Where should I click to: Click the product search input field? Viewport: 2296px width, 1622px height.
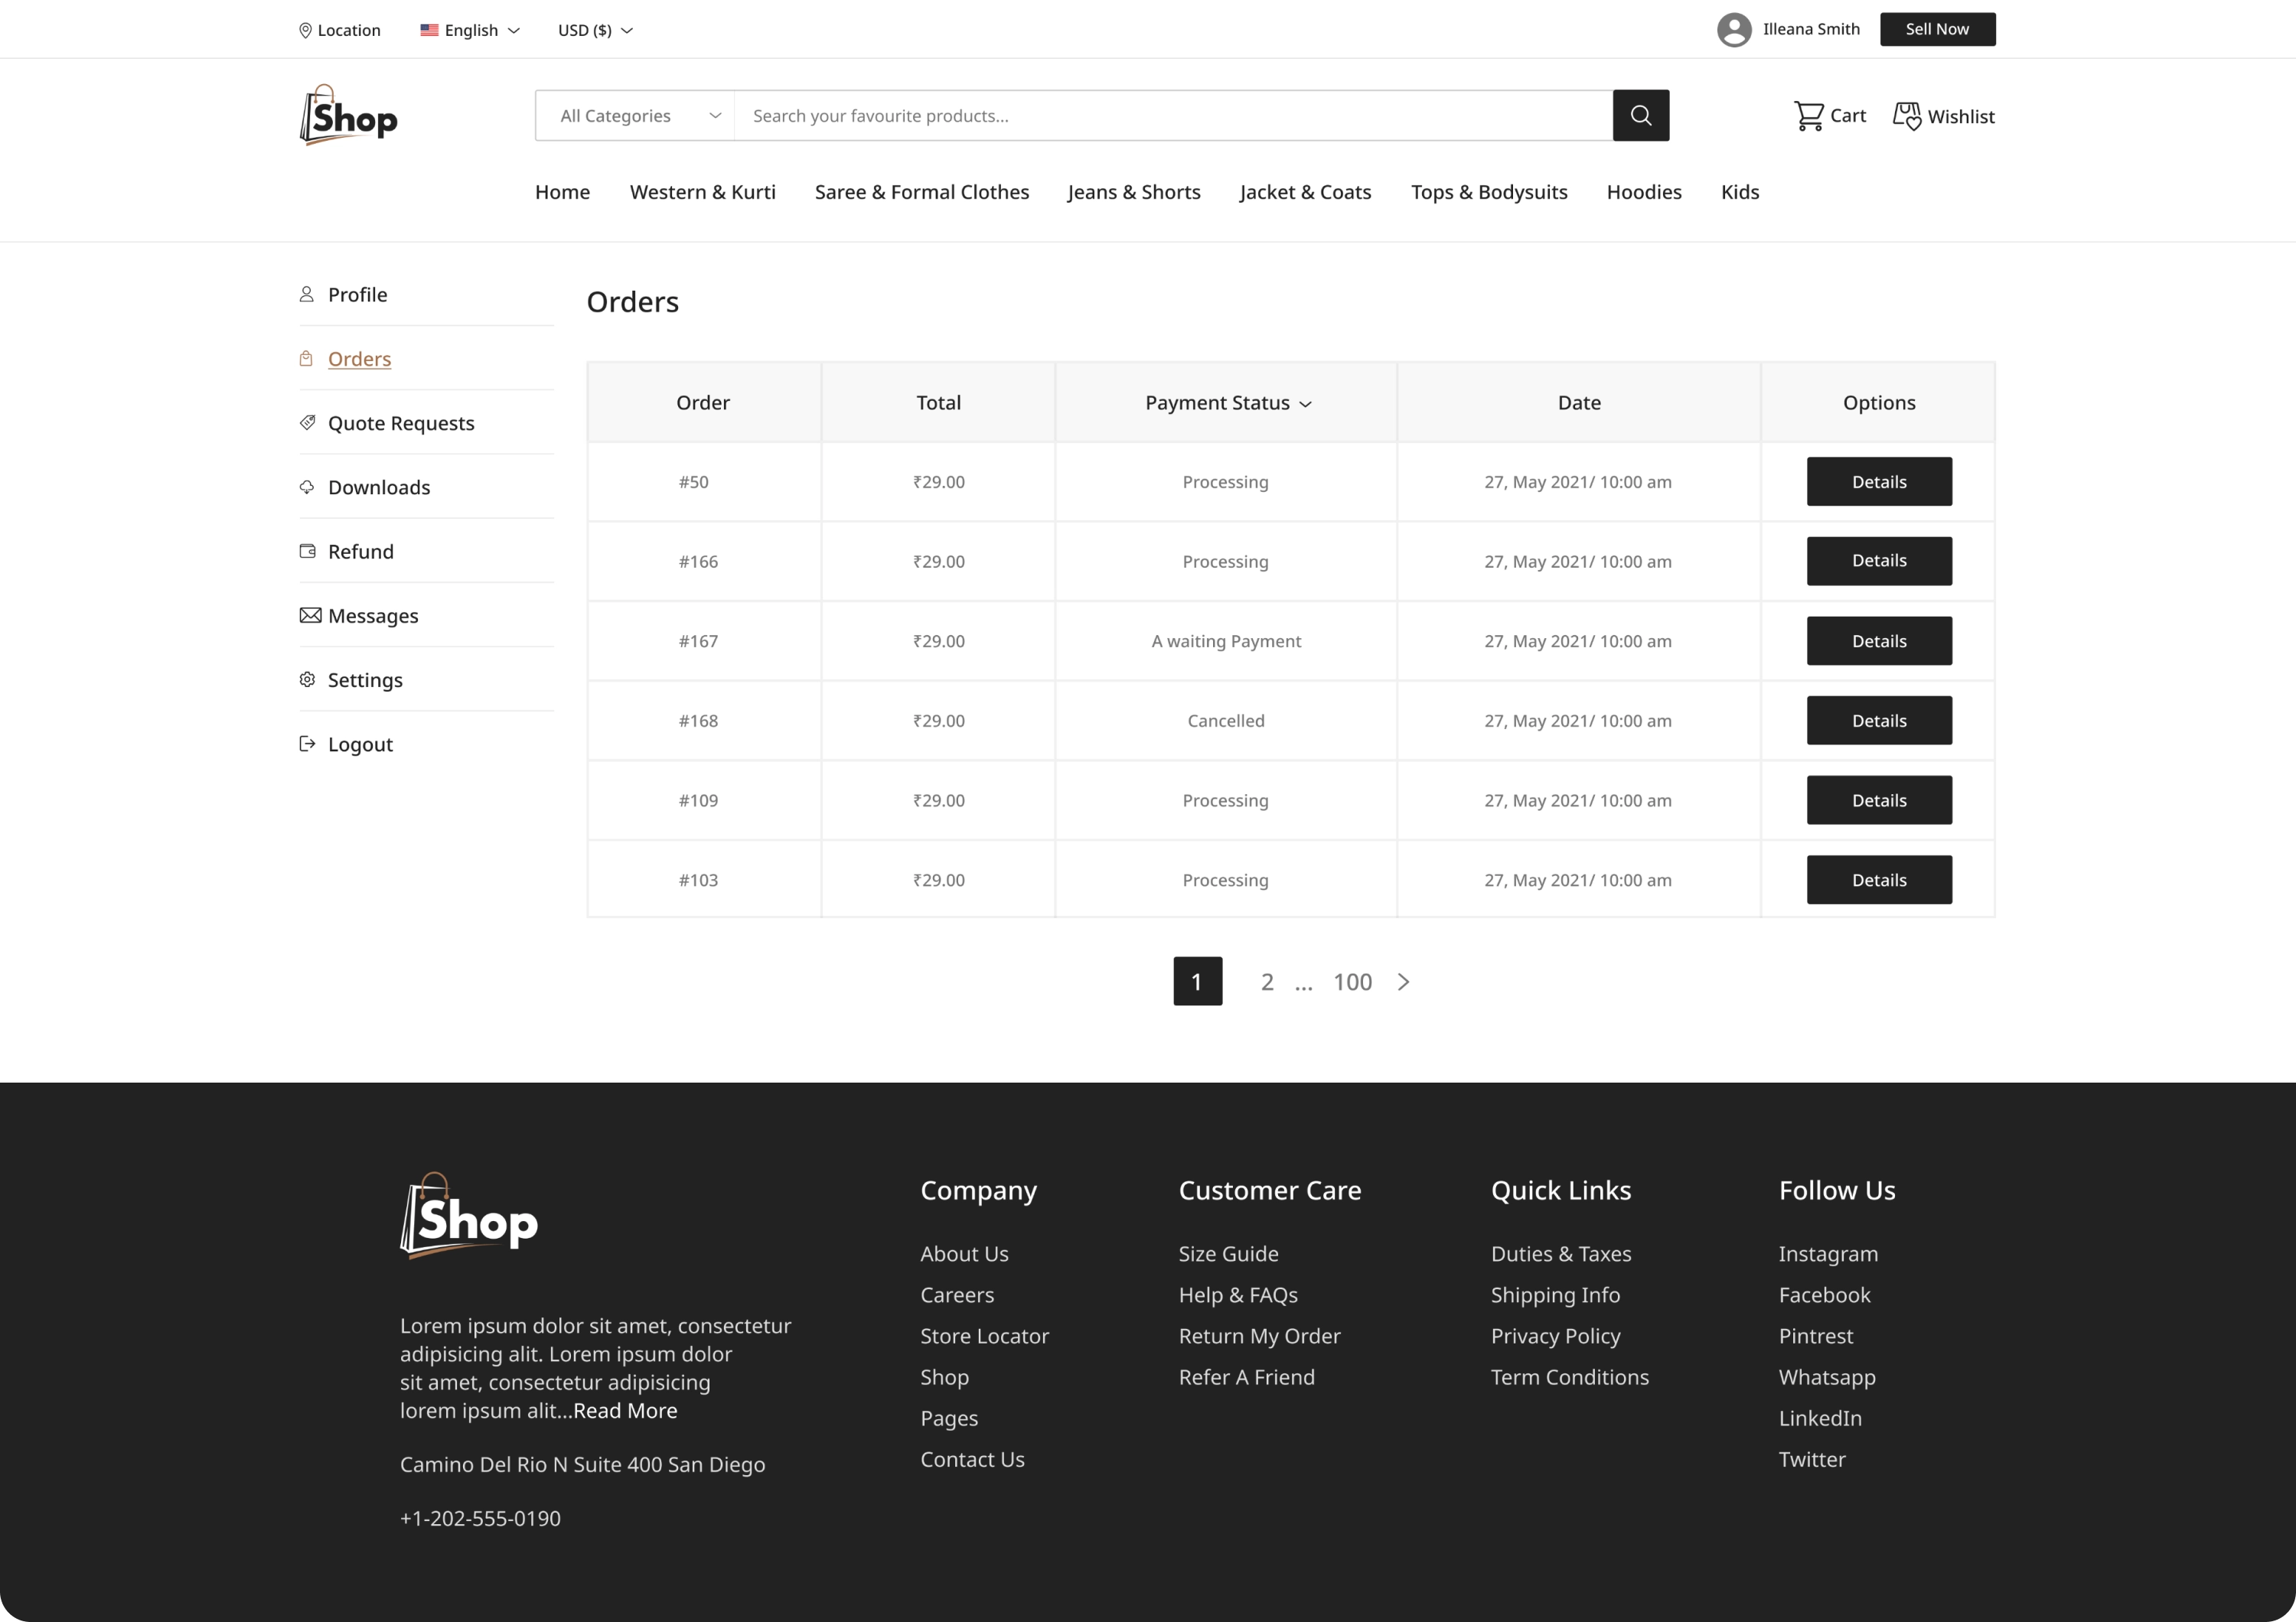point(1170,116)
